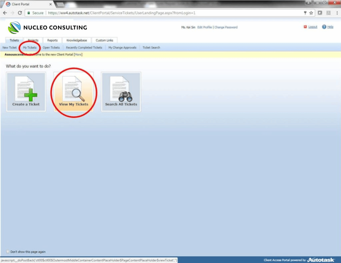341x263 pixels.
Task: Open Recently Completed Tickets submenu item
Action: coord(84,48)
